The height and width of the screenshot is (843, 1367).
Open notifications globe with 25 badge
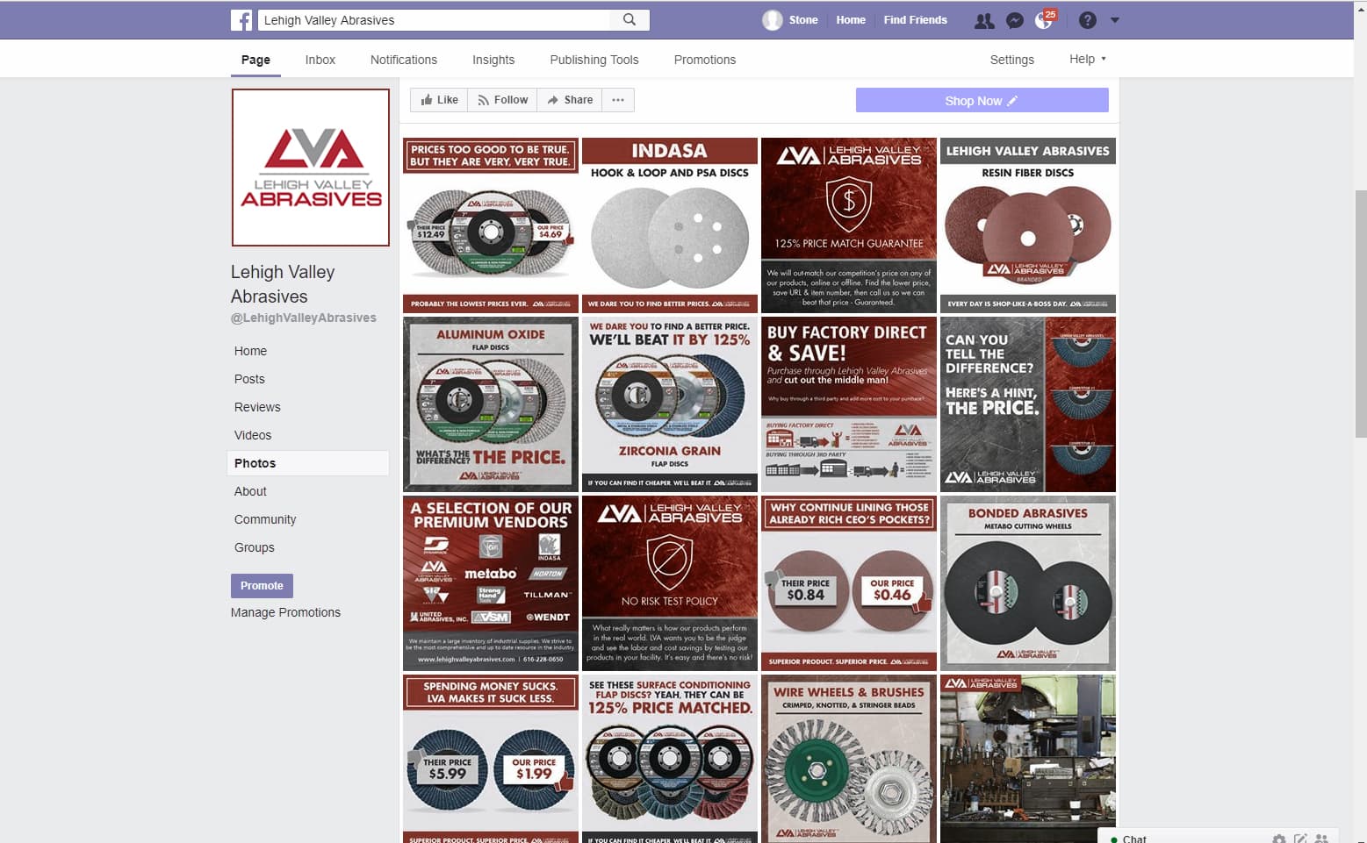pos(1045,19)
